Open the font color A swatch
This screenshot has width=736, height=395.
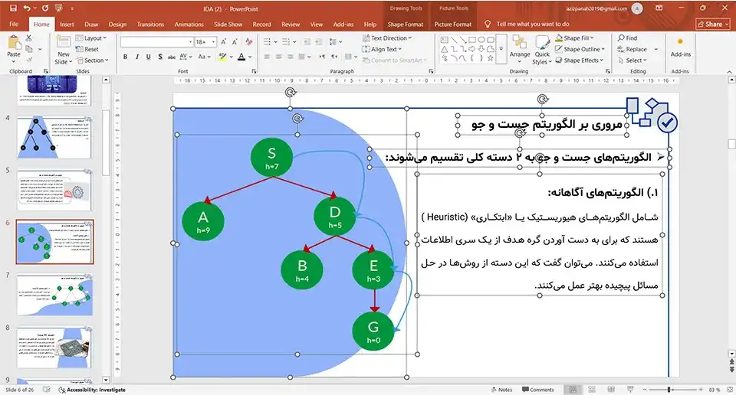pos(242,57)
